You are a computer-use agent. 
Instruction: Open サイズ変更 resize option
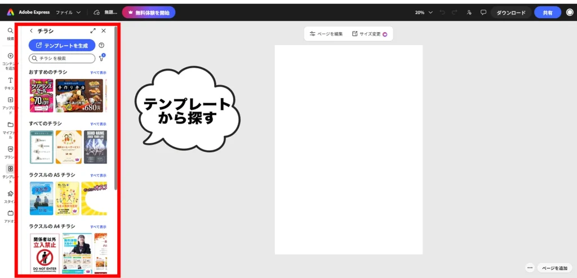tap(370, 34)
